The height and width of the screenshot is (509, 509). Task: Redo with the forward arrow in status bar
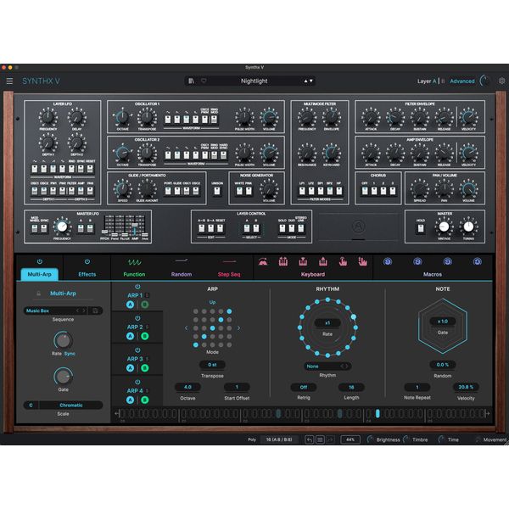point(330,439)
